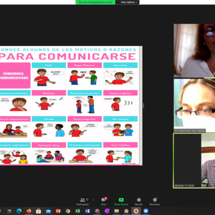
Task: Open OneNote from the taskbar
Action: [x=107, y=211]
